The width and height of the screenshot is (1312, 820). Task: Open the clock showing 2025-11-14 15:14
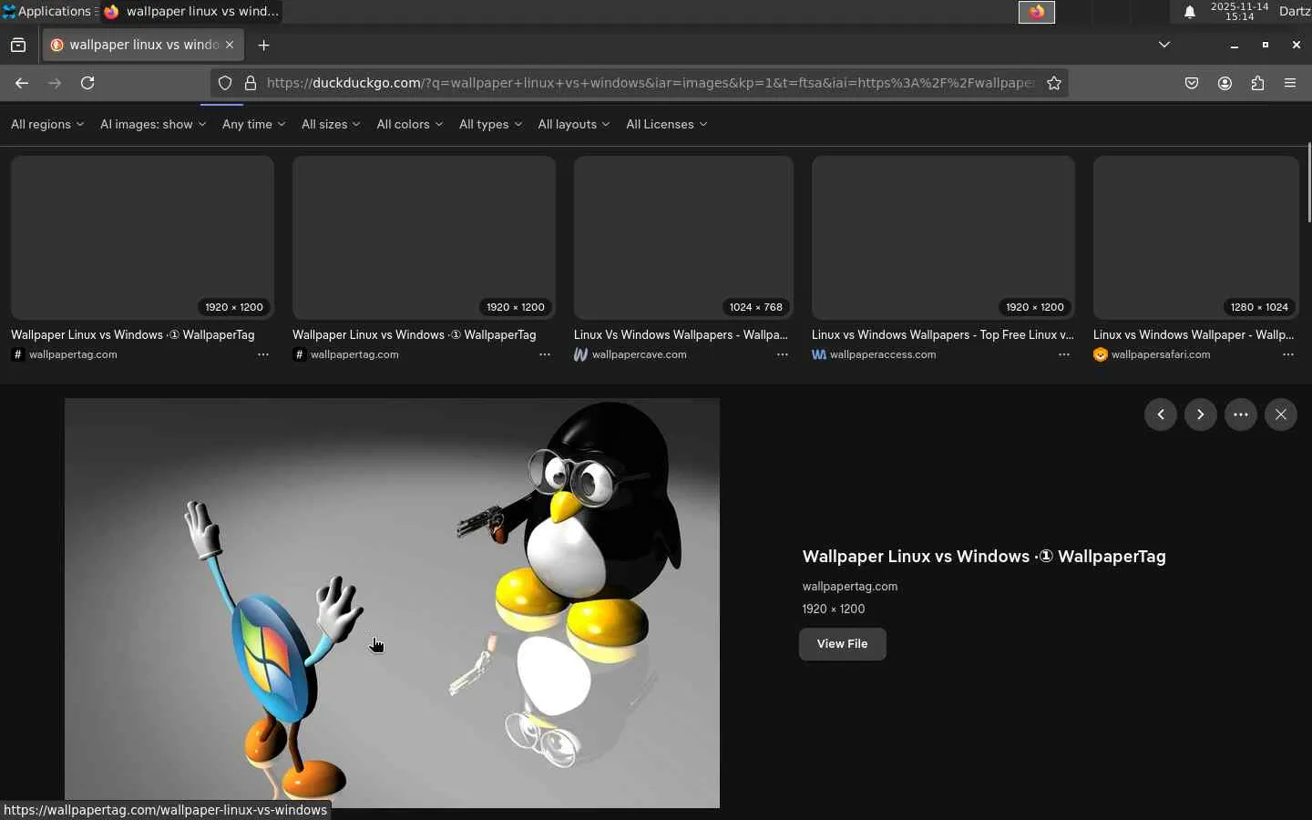pos(1239,11)
